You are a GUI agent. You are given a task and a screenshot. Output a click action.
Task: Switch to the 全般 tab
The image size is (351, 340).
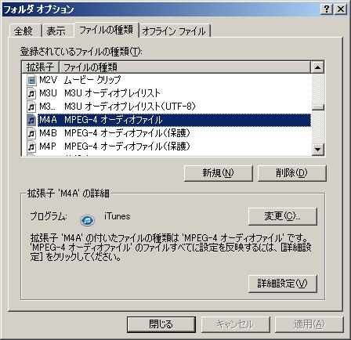click(24, 31)
